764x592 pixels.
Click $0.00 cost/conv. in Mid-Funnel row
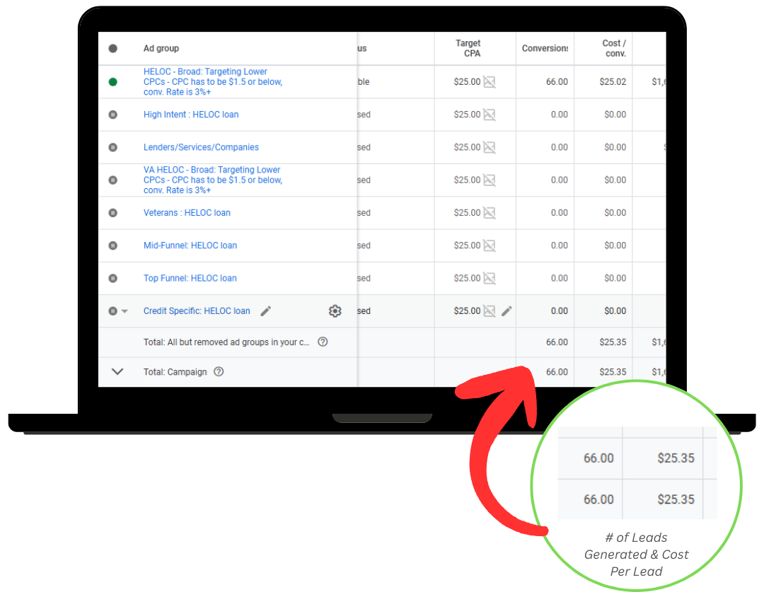tap(615, 245)
